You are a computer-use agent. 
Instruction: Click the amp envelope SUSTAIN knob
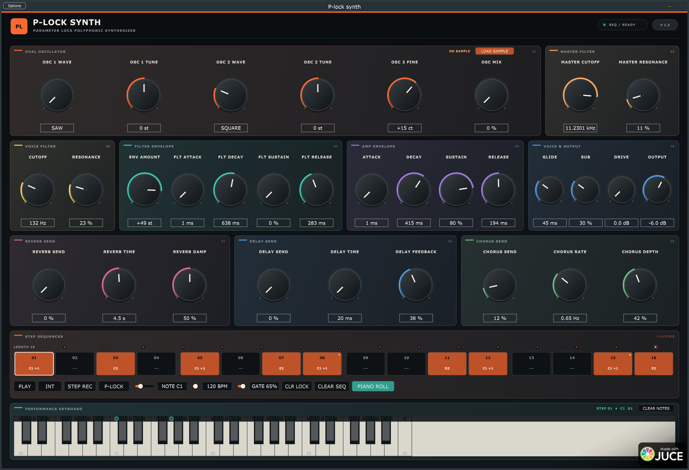tap(456, 190)
